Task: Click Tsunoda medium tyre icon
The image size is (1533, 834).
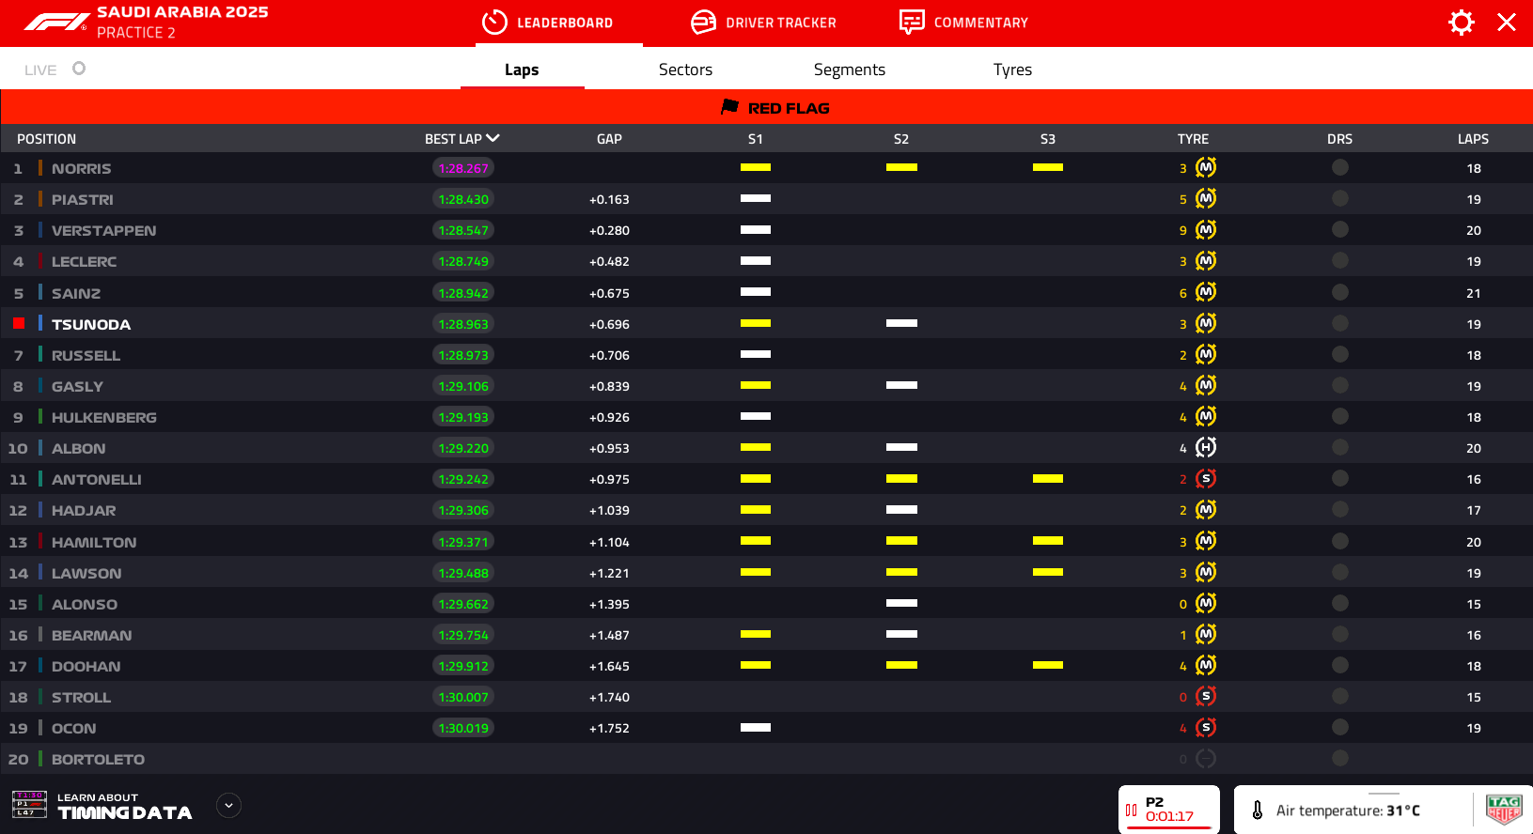Action: (1206, 324)
